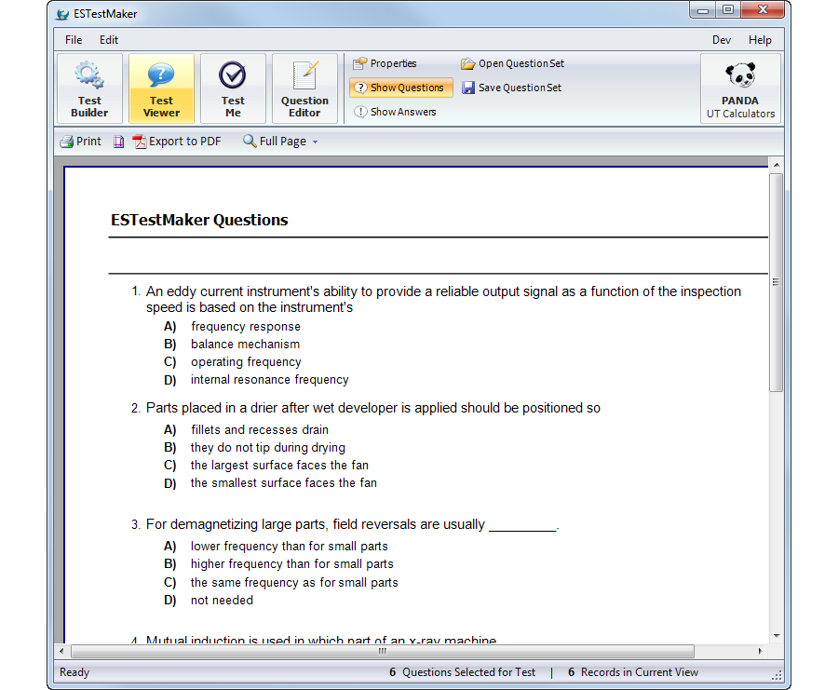Open PANDA UT Calculators
Viewport: 838px width, 690px height.
click(740, 88)
